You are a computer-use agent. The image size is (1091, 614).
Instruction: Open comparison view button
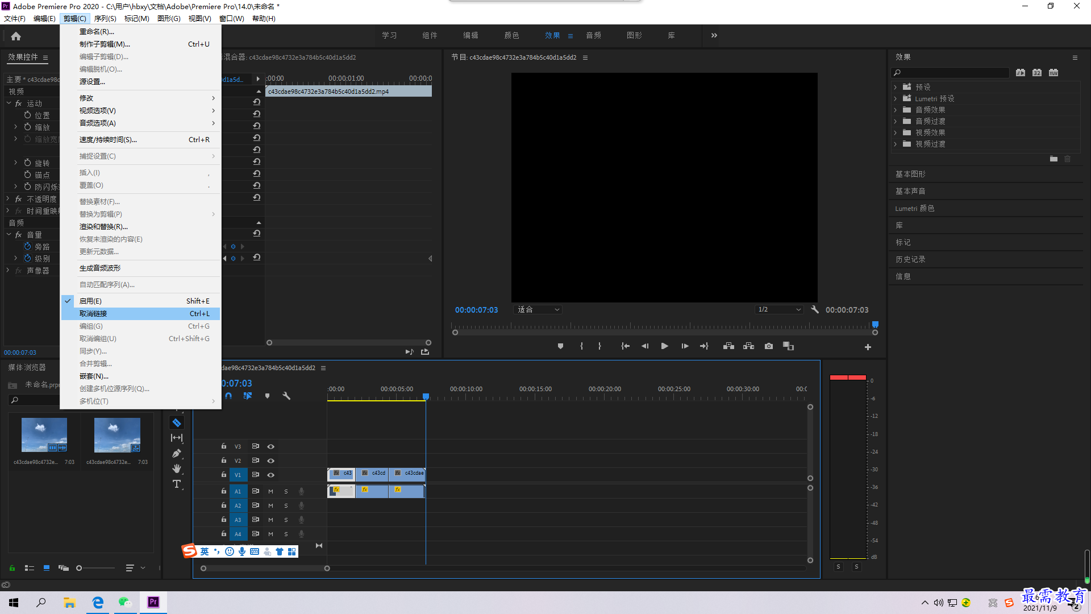788,346
